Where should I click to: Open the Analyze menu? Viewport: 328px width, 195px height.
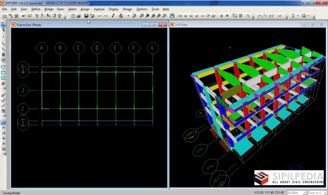coord(99,9)
